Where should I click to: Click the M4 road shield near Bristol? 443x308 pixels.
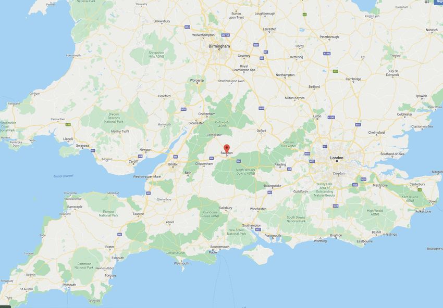tap(176, 157)
